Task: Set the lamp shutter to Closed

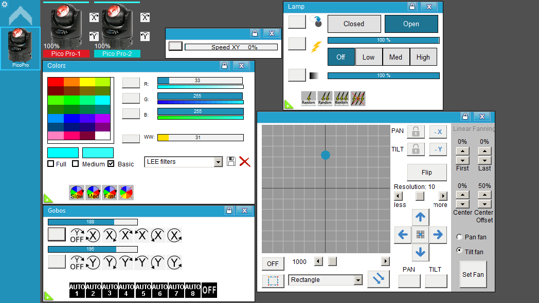Action: [x=354, y=24]
